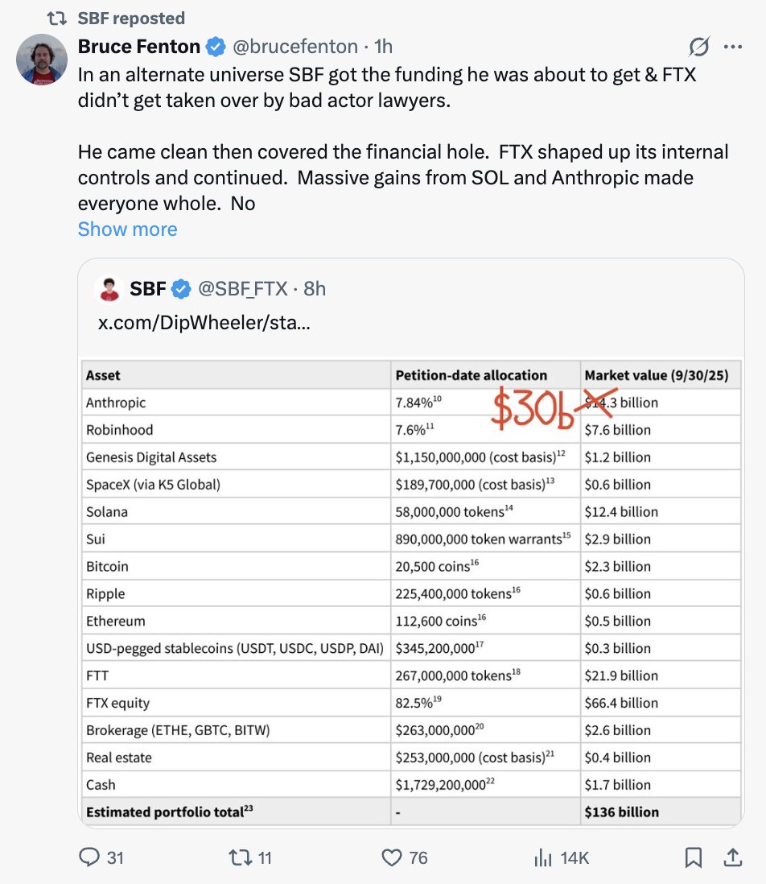Click the repost icon under the tweet
The height and width of the screenshot is (884, 766).
click(x=241, y=858)
